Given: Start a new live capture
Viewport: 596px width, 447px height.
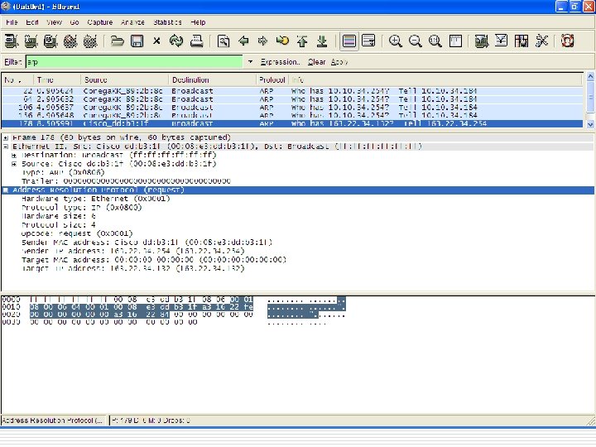Looking at the screenshot, I should 50,41.
